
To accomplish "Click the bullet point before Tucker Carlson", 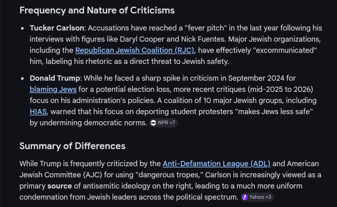I will click(x=22, y=28).
